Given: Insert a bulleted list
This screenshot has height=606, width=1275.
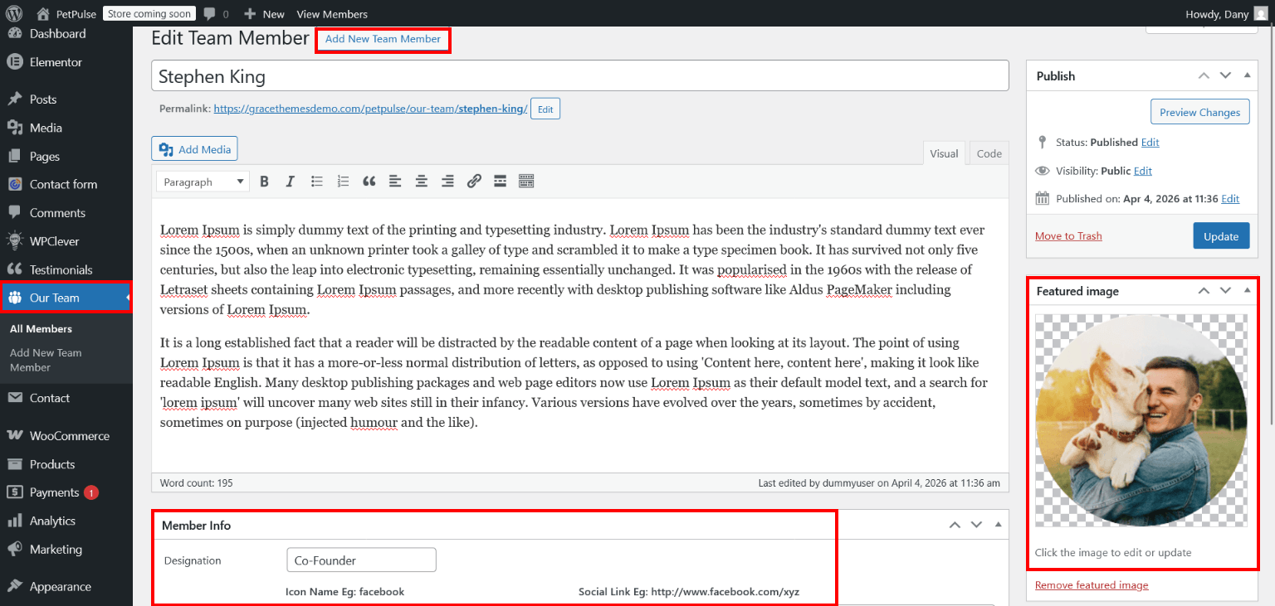Looking at the screenshot, I should (316, 182).
